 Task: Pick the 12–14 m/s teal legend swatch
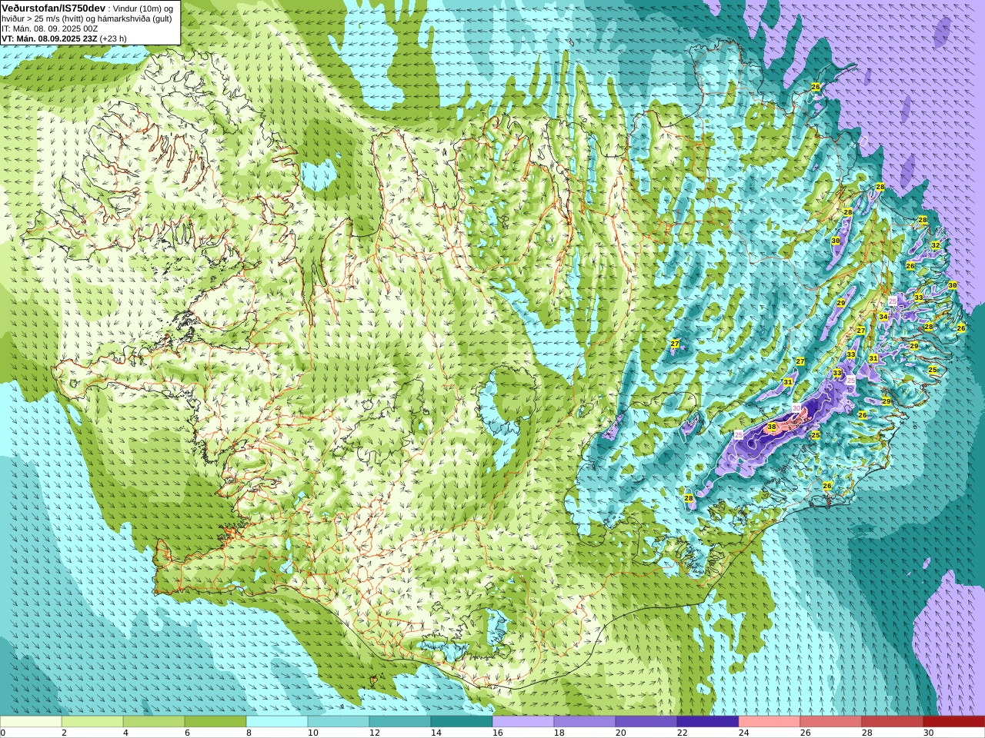400,722
